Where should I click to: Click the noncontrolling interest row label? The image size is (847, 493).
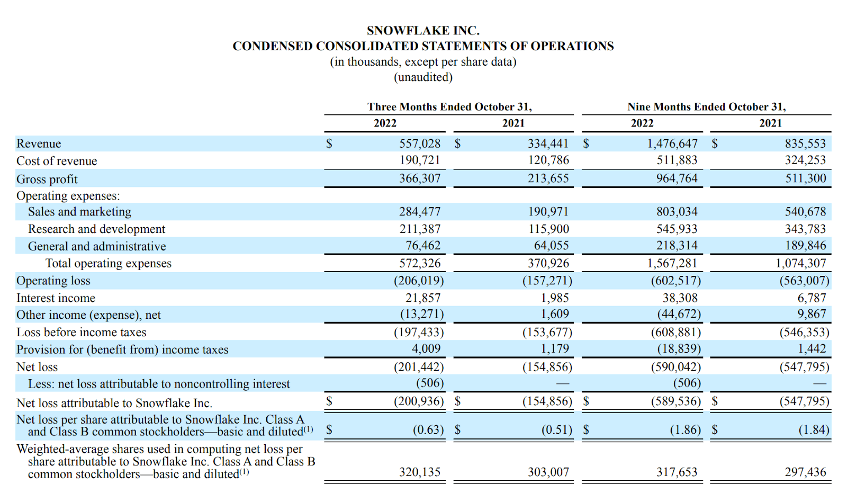click(159, 384)
